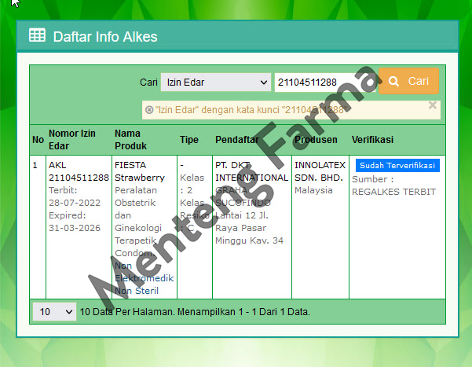The height and width of the screenshot is (367, 472).
Task: Click the search keyword input field
Action: tap(324, 83)
